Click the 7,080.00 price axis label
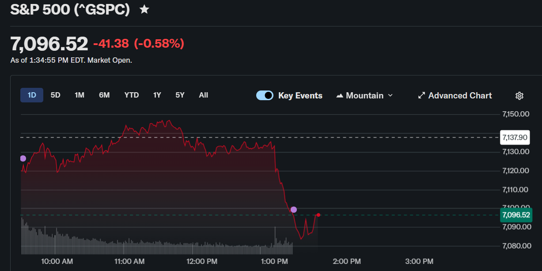The image size is (542, 271). (515, 245)
